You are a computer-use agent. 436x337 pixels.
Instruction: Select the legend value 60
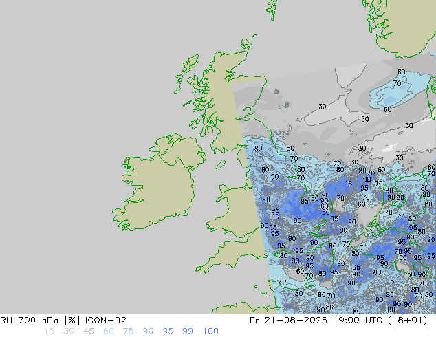click(x=109, y=331)
